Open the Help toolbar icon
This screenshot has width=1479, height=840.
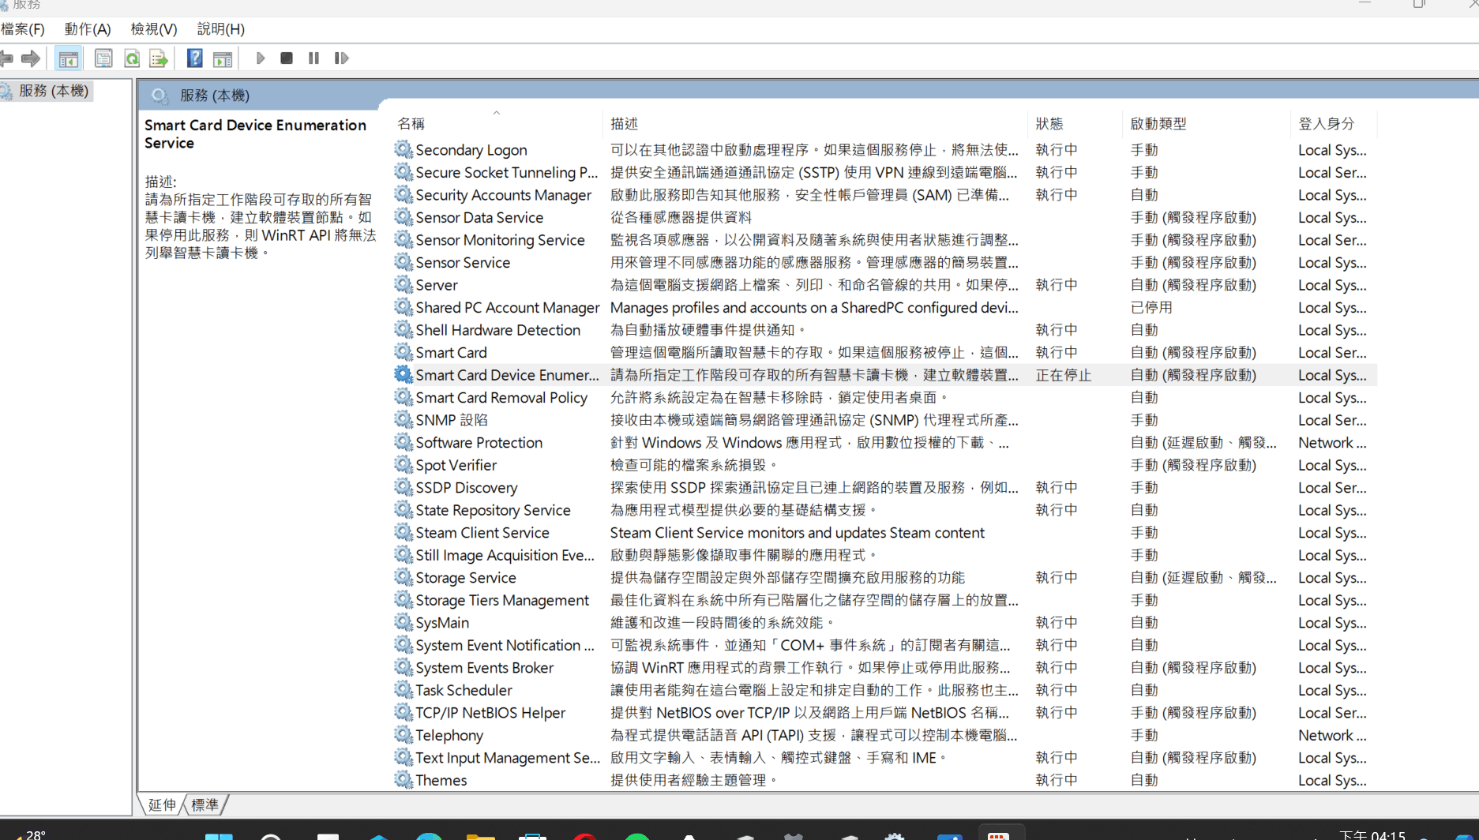point(194,58)
